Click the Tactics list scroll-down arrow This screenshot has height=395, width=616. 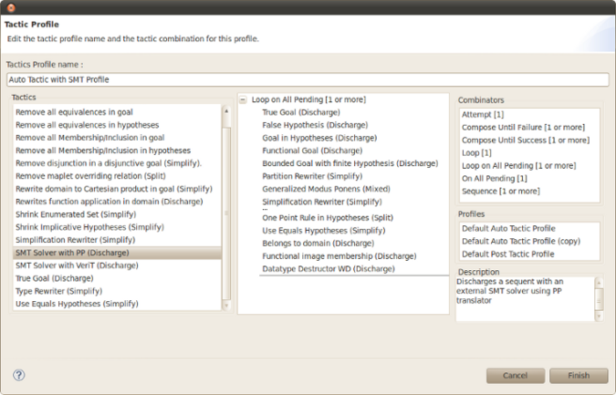tap(226, 305)
